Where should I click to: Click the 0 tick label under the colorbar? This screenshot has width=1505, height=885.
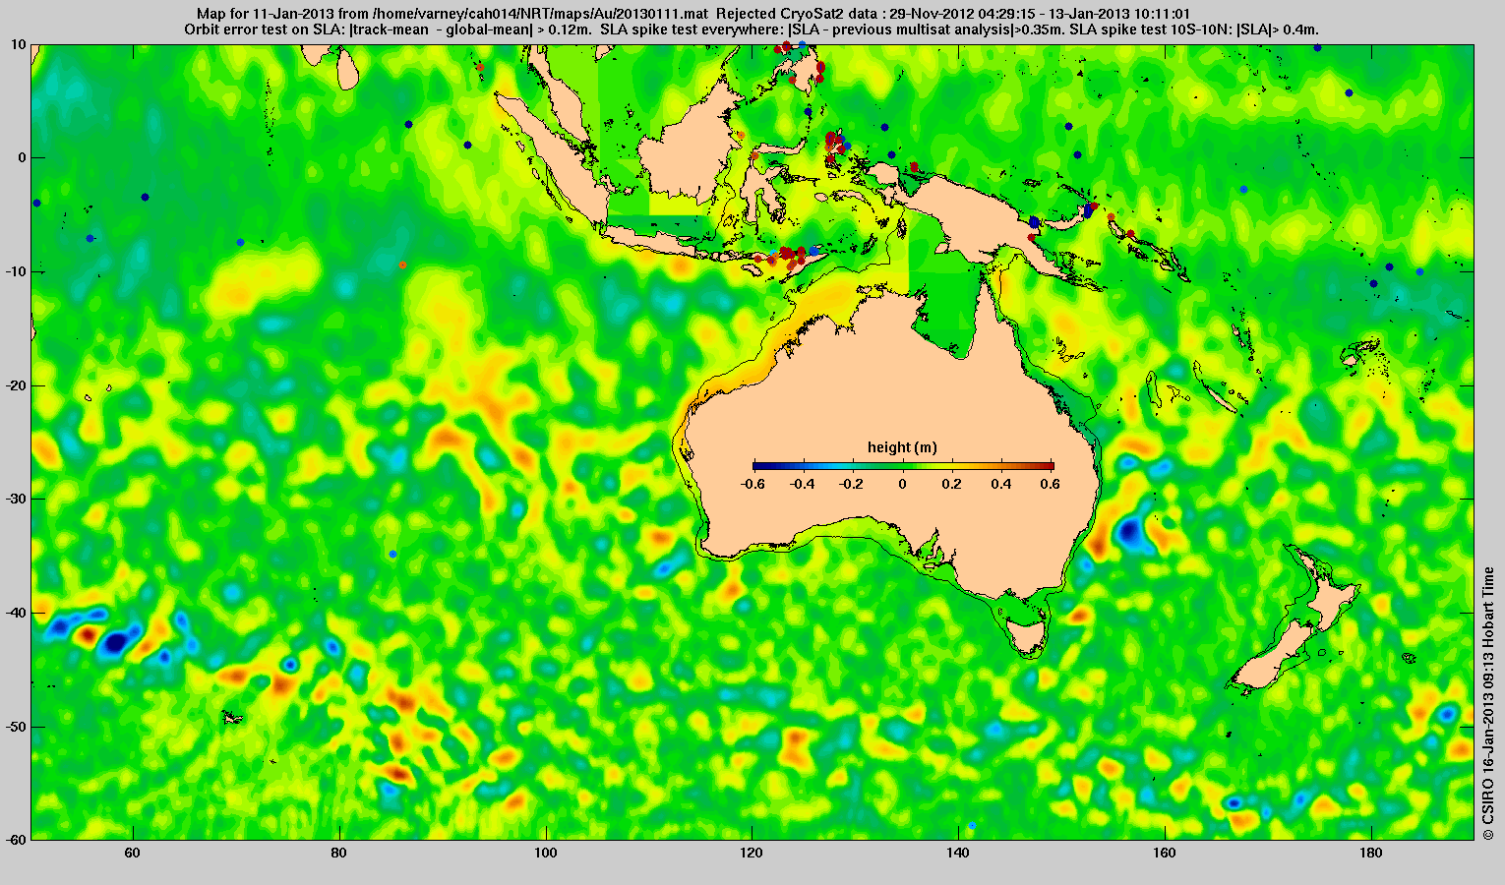point(903,485)
